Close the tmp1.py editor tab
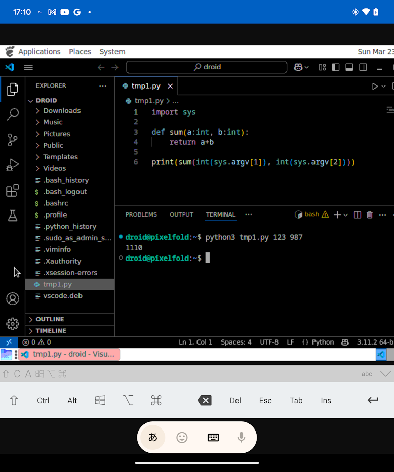Image resolution: width=394 pixels, height=472 pixels. click(170, 87)
